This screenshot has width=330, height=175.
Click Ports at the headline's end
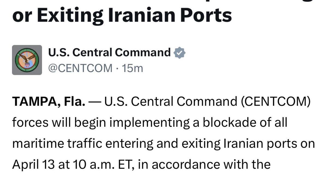[203, 16]
